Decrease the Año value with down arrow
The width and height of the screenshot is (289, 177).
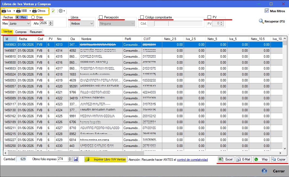pyautogui.click(x=51, y=25)
